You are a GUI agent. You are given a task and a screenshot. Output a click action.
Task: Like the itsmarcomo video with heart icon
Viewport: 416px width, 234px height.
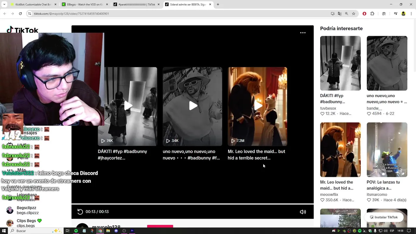(x=369, y=200)
